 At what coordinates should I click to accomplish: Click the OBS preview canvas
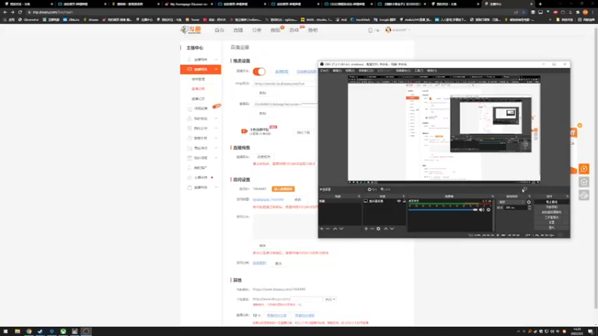444,128
